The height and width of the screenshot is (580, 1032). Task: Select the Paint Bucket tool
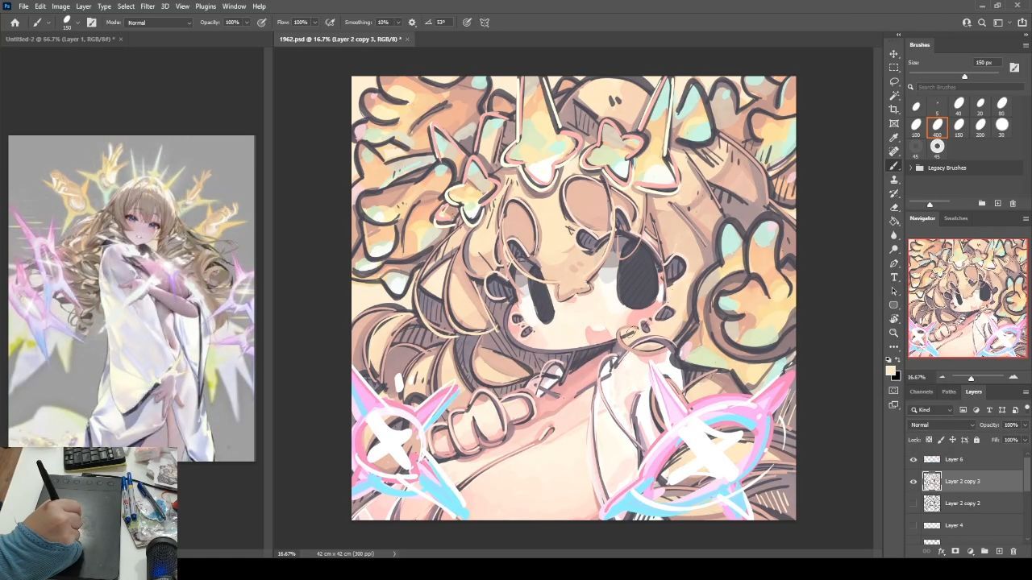click(893, 221)
